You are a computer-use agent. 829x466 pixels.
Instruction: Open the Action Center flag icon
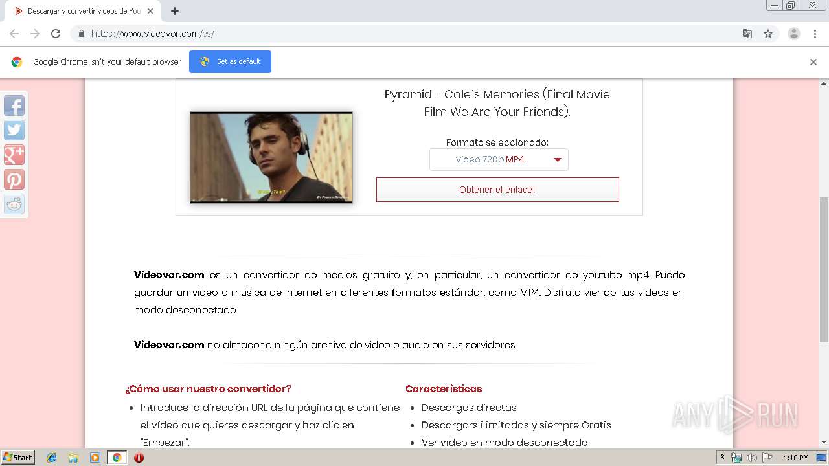767,458
